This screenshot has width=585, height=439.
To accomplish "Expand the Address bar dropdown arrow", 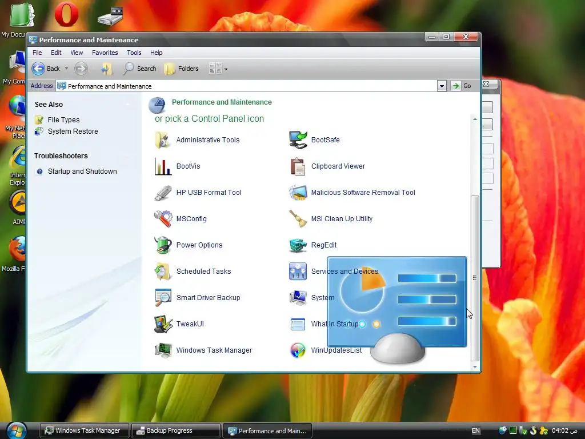I will pyautogui.click(x=442, y=86).
